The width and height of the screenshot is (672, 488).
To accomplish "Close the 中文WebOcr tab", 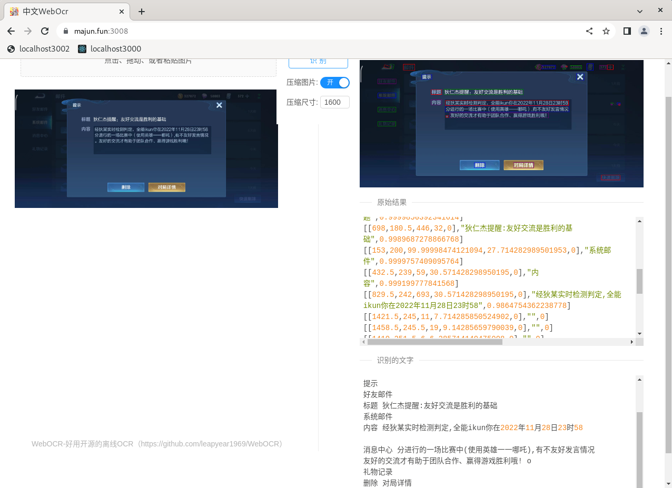I will point(122,11).
